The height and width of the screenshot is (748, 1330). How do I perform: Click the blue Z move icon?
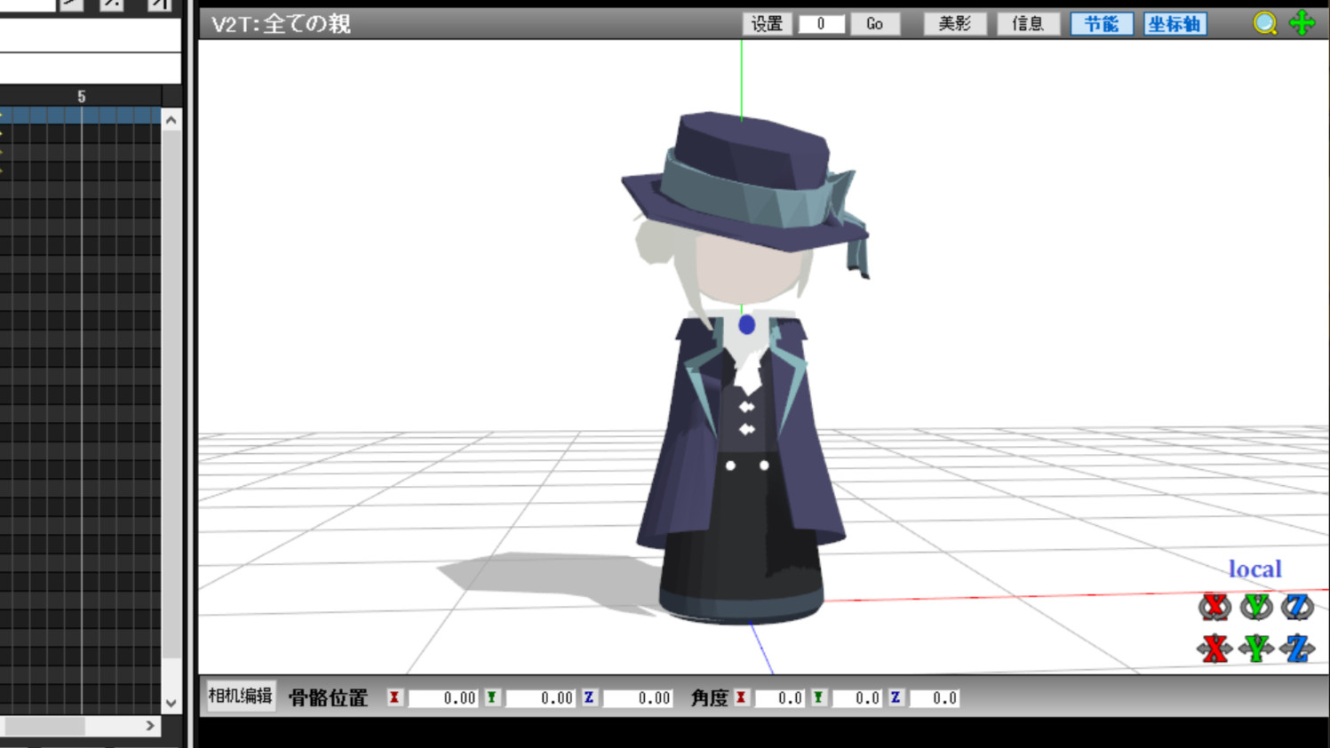[x=1297, y=649]
